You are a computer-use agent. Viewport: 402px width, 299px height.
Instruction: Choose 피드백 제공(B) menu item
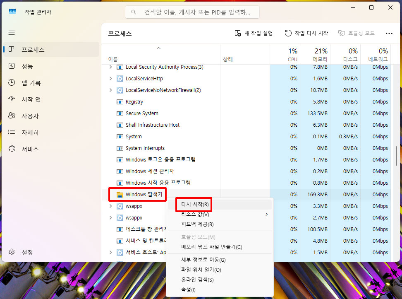coord(220,224)
